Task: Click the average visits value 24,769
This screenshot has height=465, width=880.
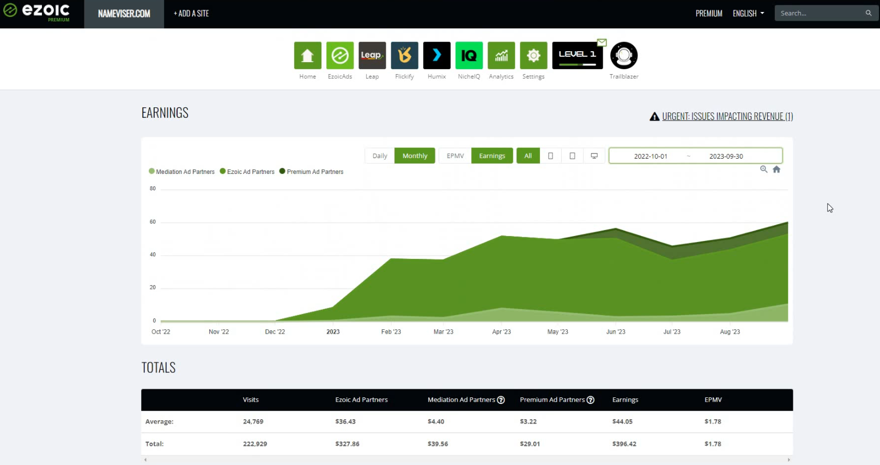Action: 253,422
